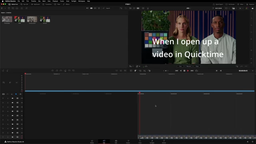Switch media pool to metadata view
256x144 pixels.
(88, 8)
